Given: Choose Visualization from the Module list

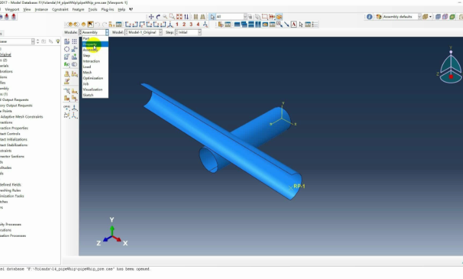Looking at the screenshot, I should pyautogui.click(x=93, y=89).
